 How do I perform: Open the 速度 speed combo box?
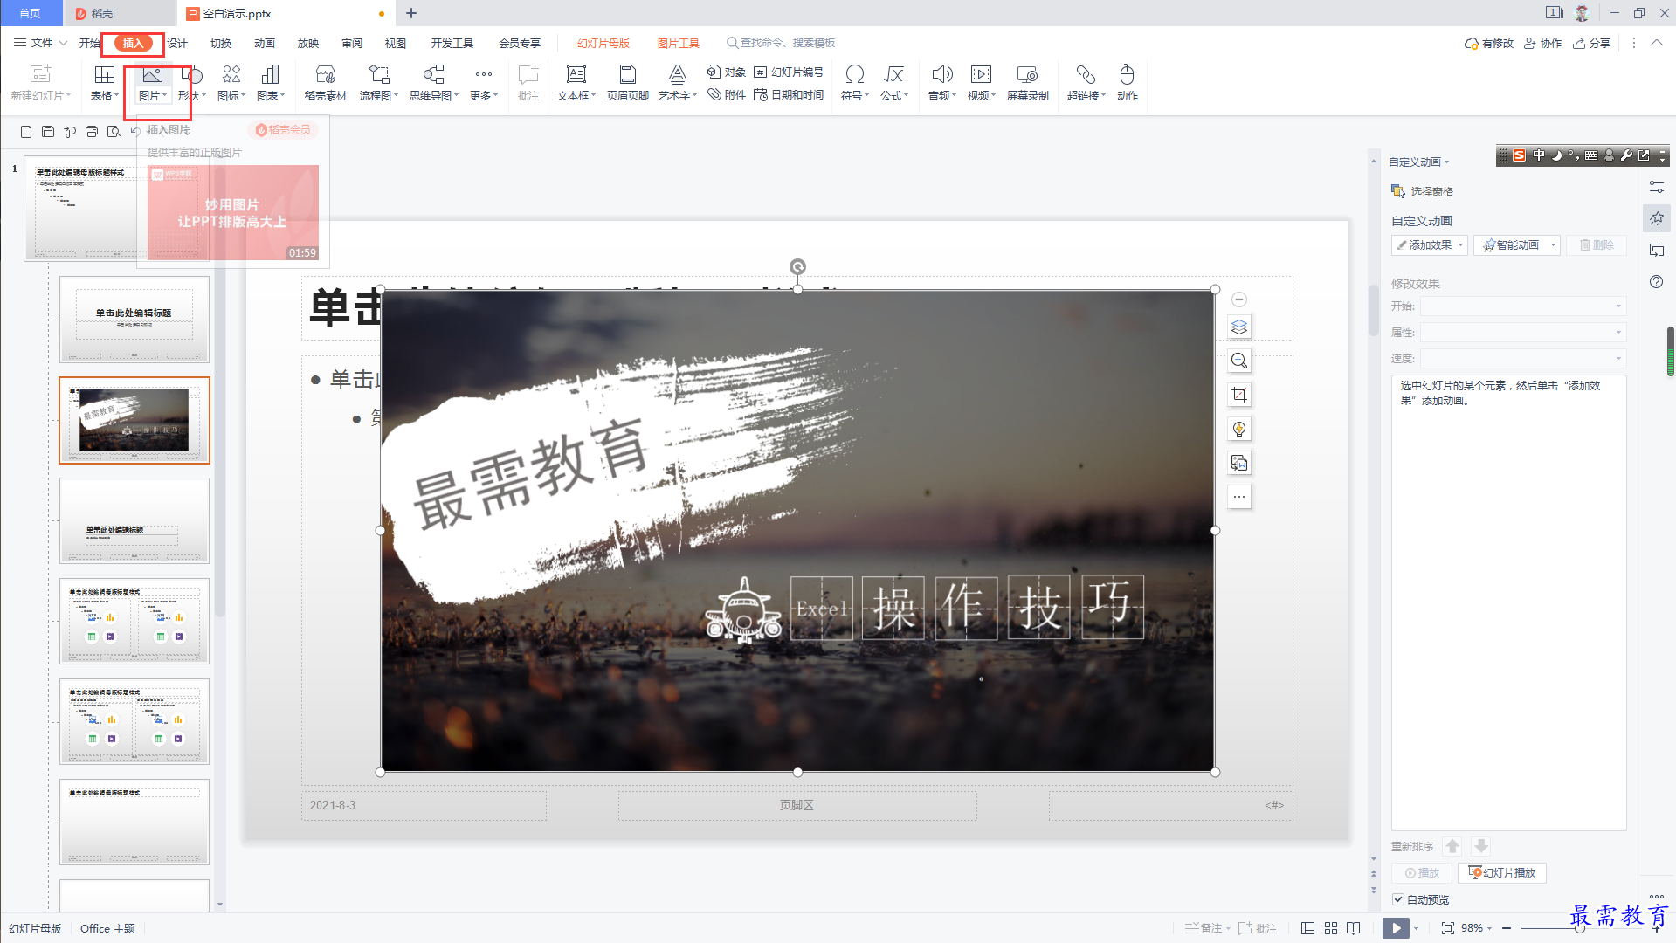(1522, 358)
